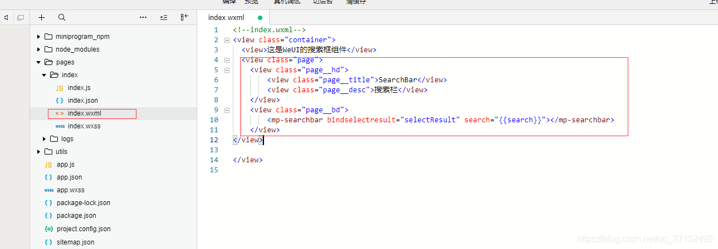The height and width of the screenshot is (249, 718).
Task: Click line number 8 in the gutter
Action: point(216,100)
